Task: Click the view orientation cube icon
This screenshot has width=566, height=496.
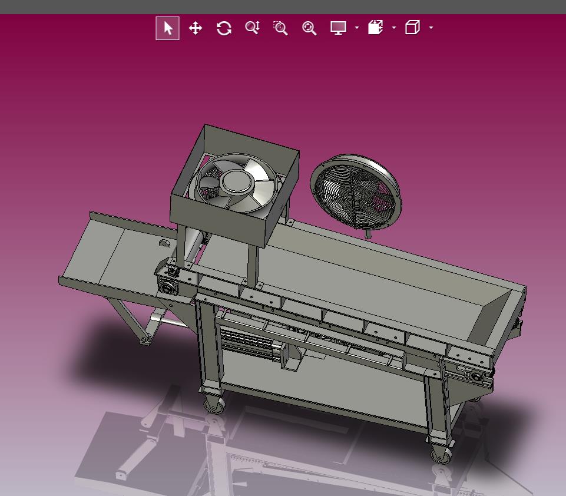Action: tap(412, 28)
